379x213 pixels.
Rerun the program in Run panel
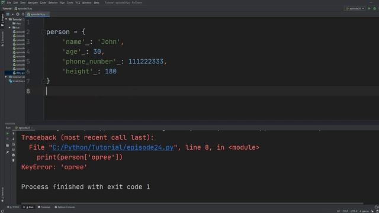pos(8,134)
